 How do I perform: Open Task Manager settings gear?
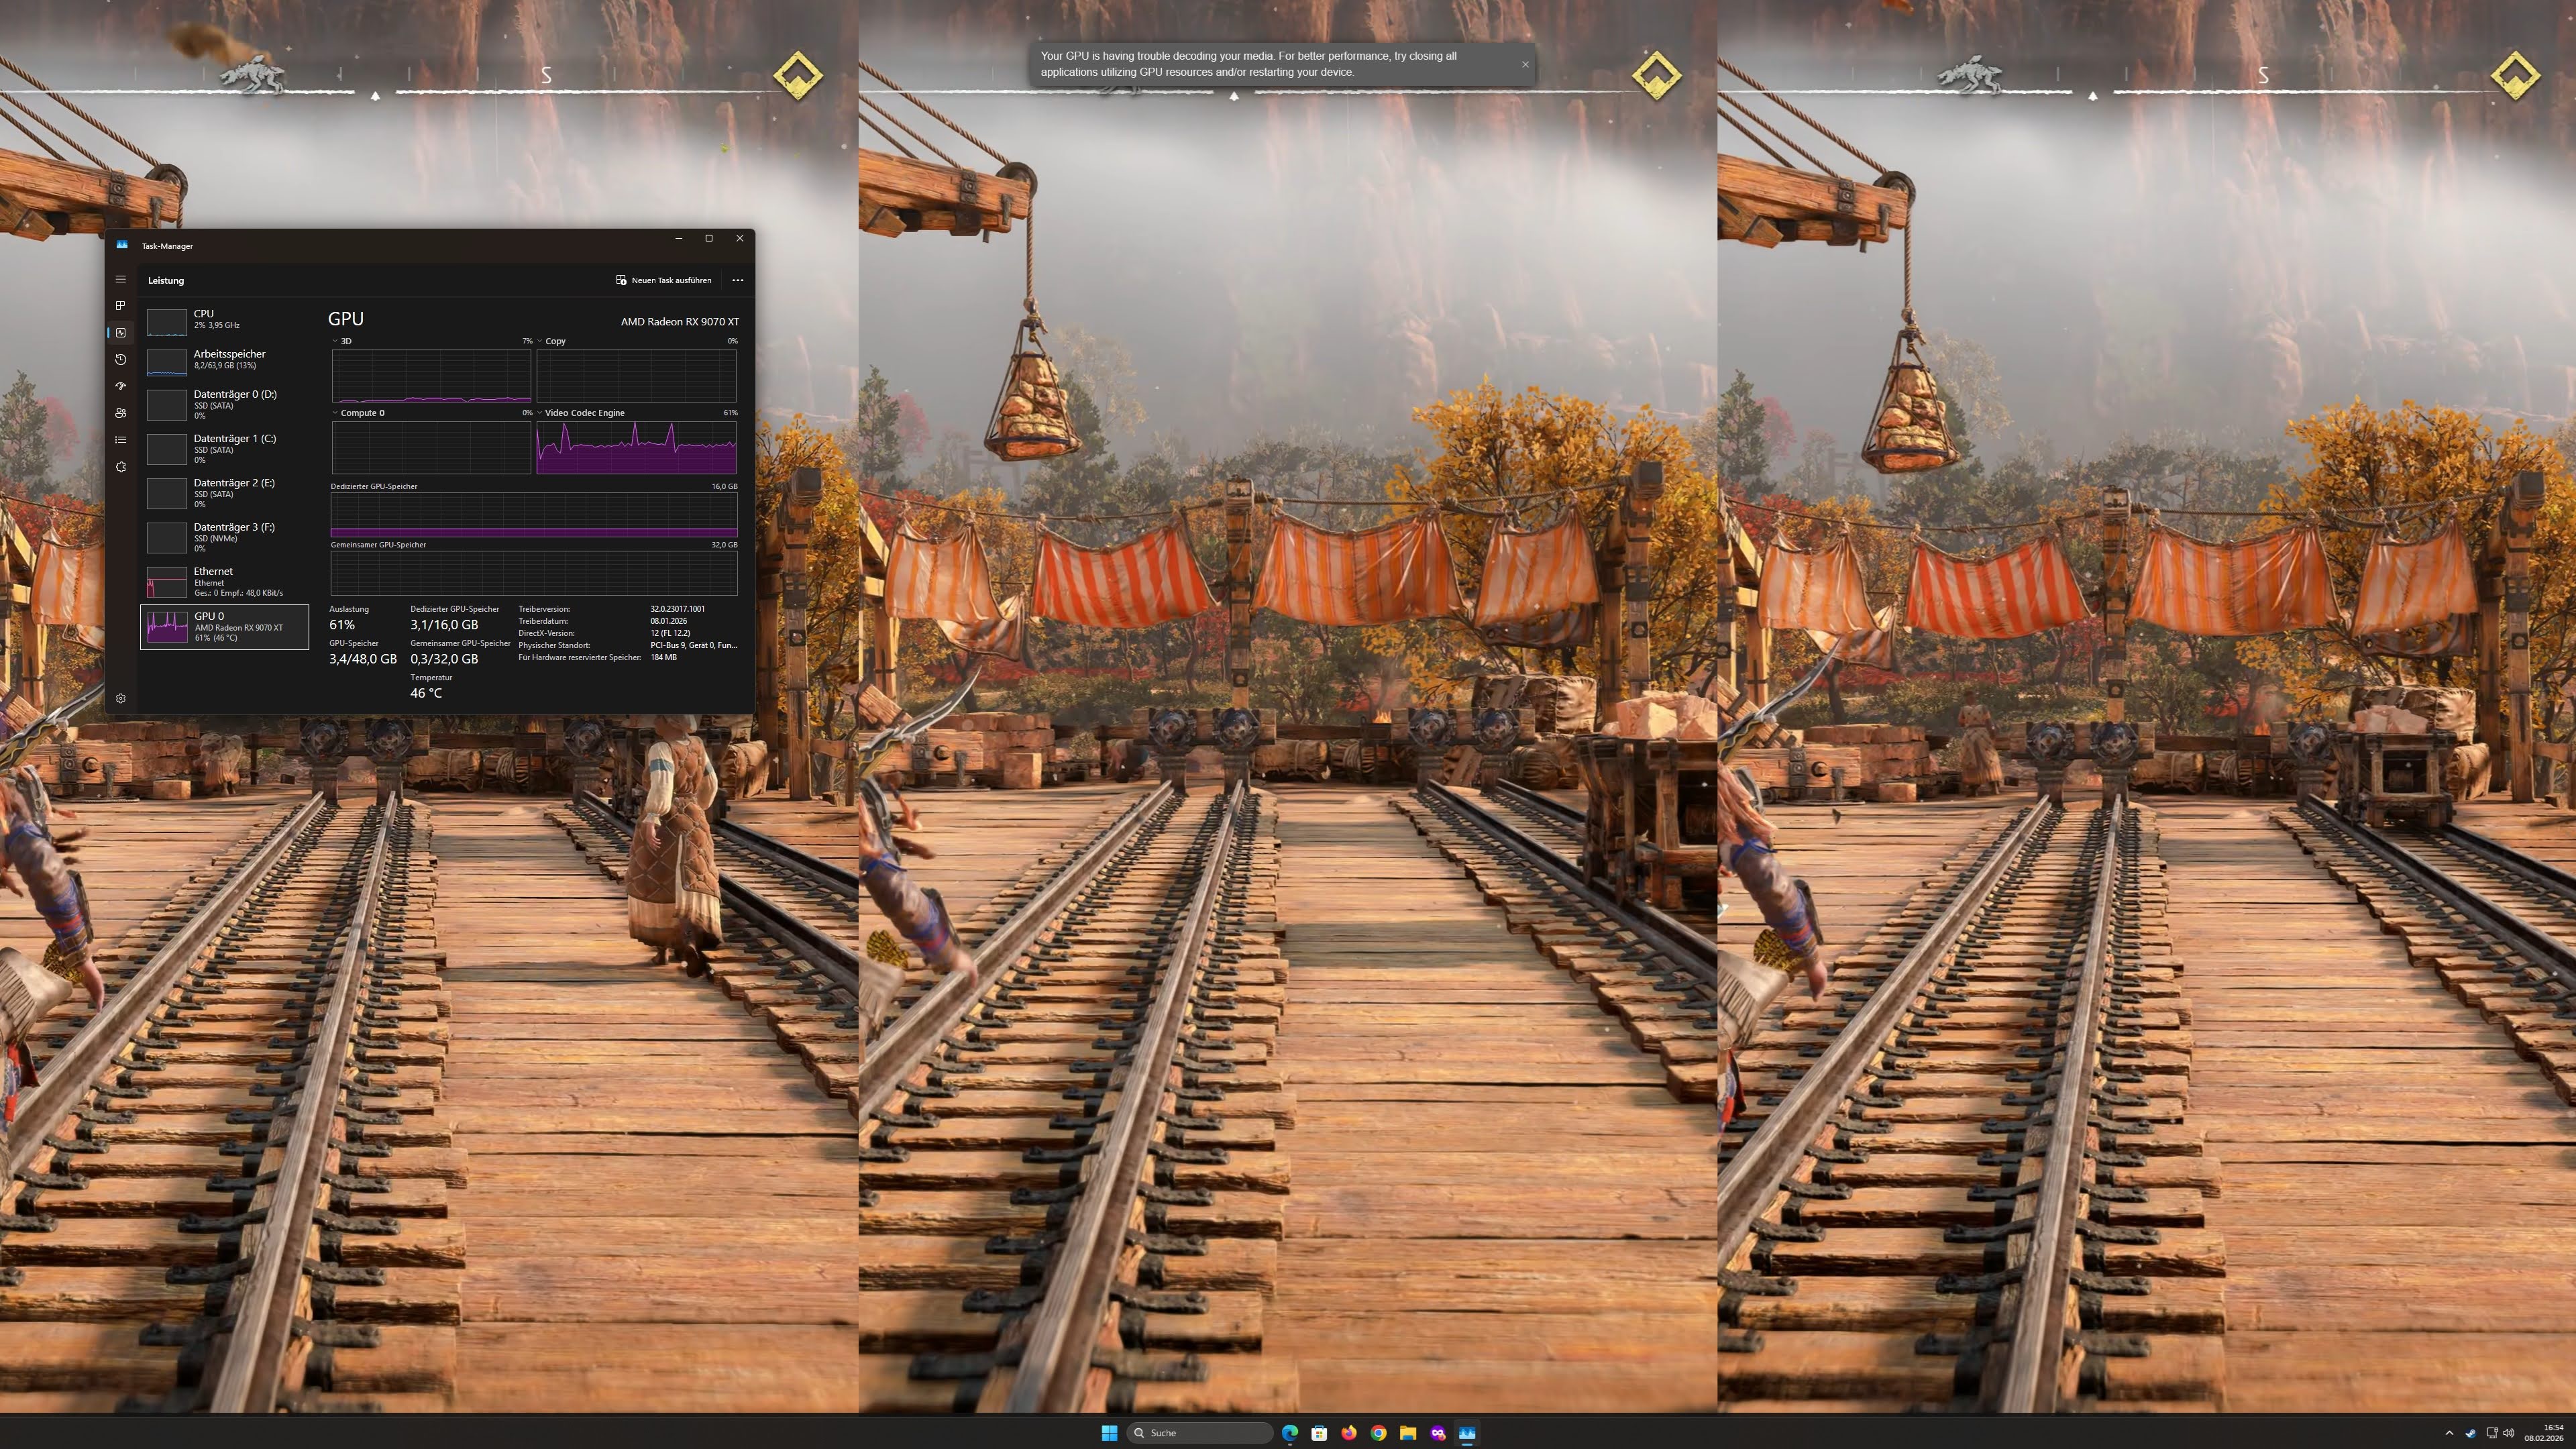pyautogui.click(x=120, y=698)
